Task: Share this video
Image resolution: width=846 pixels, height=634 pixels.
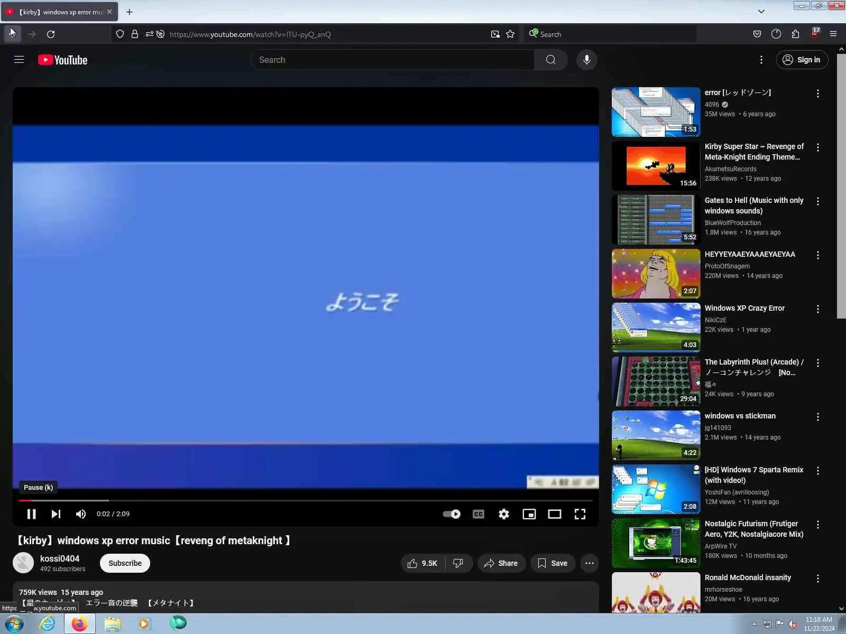Action: tap(501, 563)
